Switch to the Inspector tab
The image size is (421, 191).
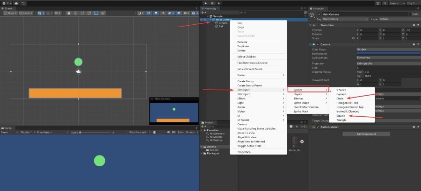click(317, 8)
